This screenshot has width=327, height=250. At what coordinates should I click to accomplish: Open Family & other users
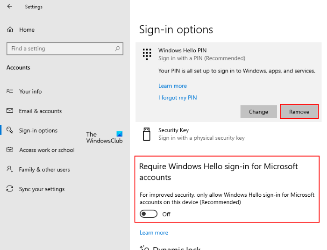click(x=44, y=170)
